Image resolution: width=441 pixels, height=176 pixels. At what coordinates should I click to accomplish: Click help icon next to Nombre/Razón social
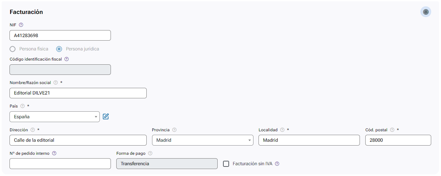tap(56, 82)
